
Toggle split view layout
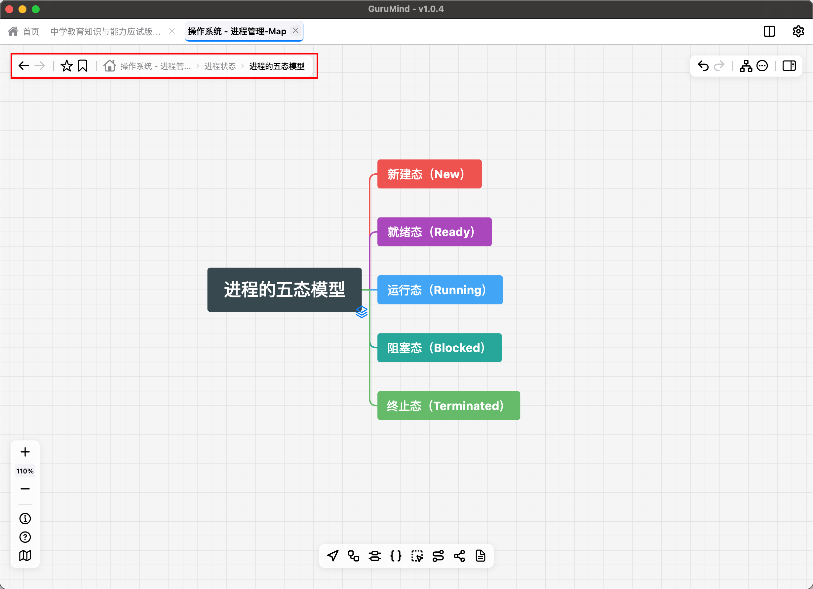tap(769, 31)
